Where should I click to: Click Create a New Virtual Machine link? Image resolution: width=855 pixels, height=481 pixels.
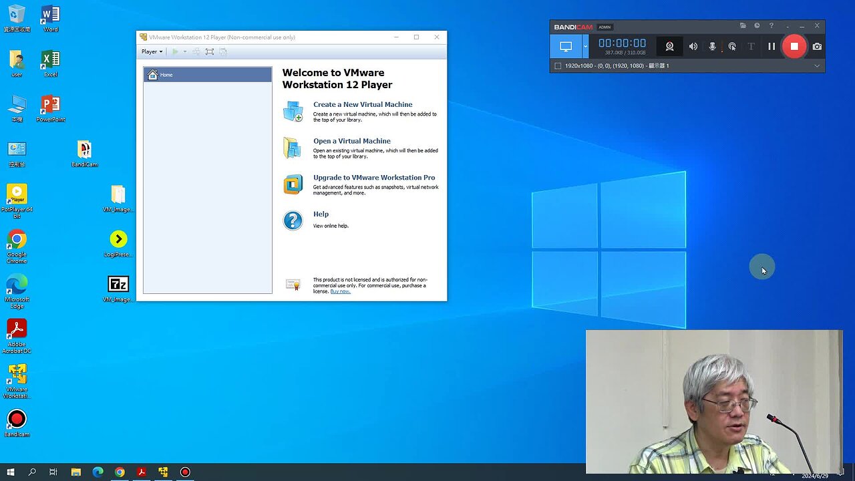pos(363,104)
